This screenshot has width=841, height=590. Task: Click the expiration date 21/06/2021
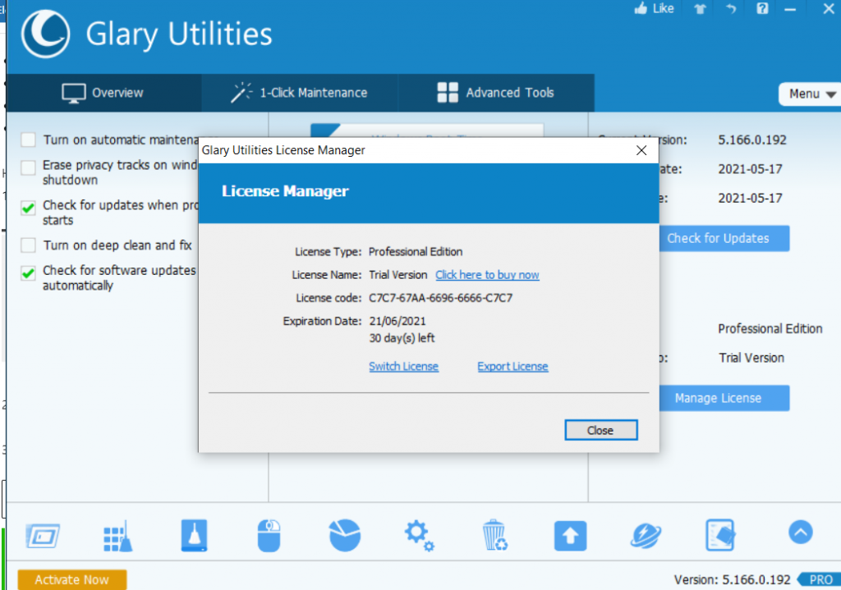398,322
